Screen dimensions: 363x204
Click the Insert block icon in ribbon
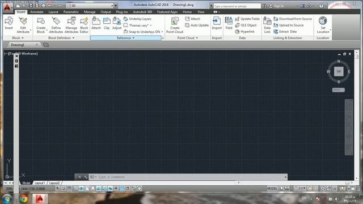pyautogui.click(x=9, y=23)
